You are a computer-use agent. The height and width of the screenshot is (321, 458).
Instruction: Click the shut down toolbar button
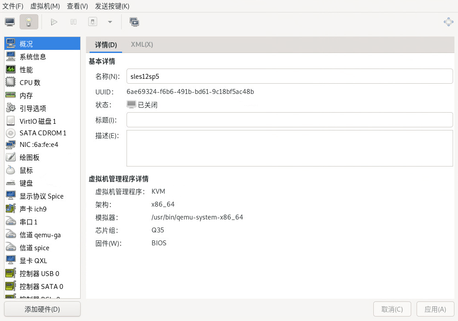[x=93, y=22]
